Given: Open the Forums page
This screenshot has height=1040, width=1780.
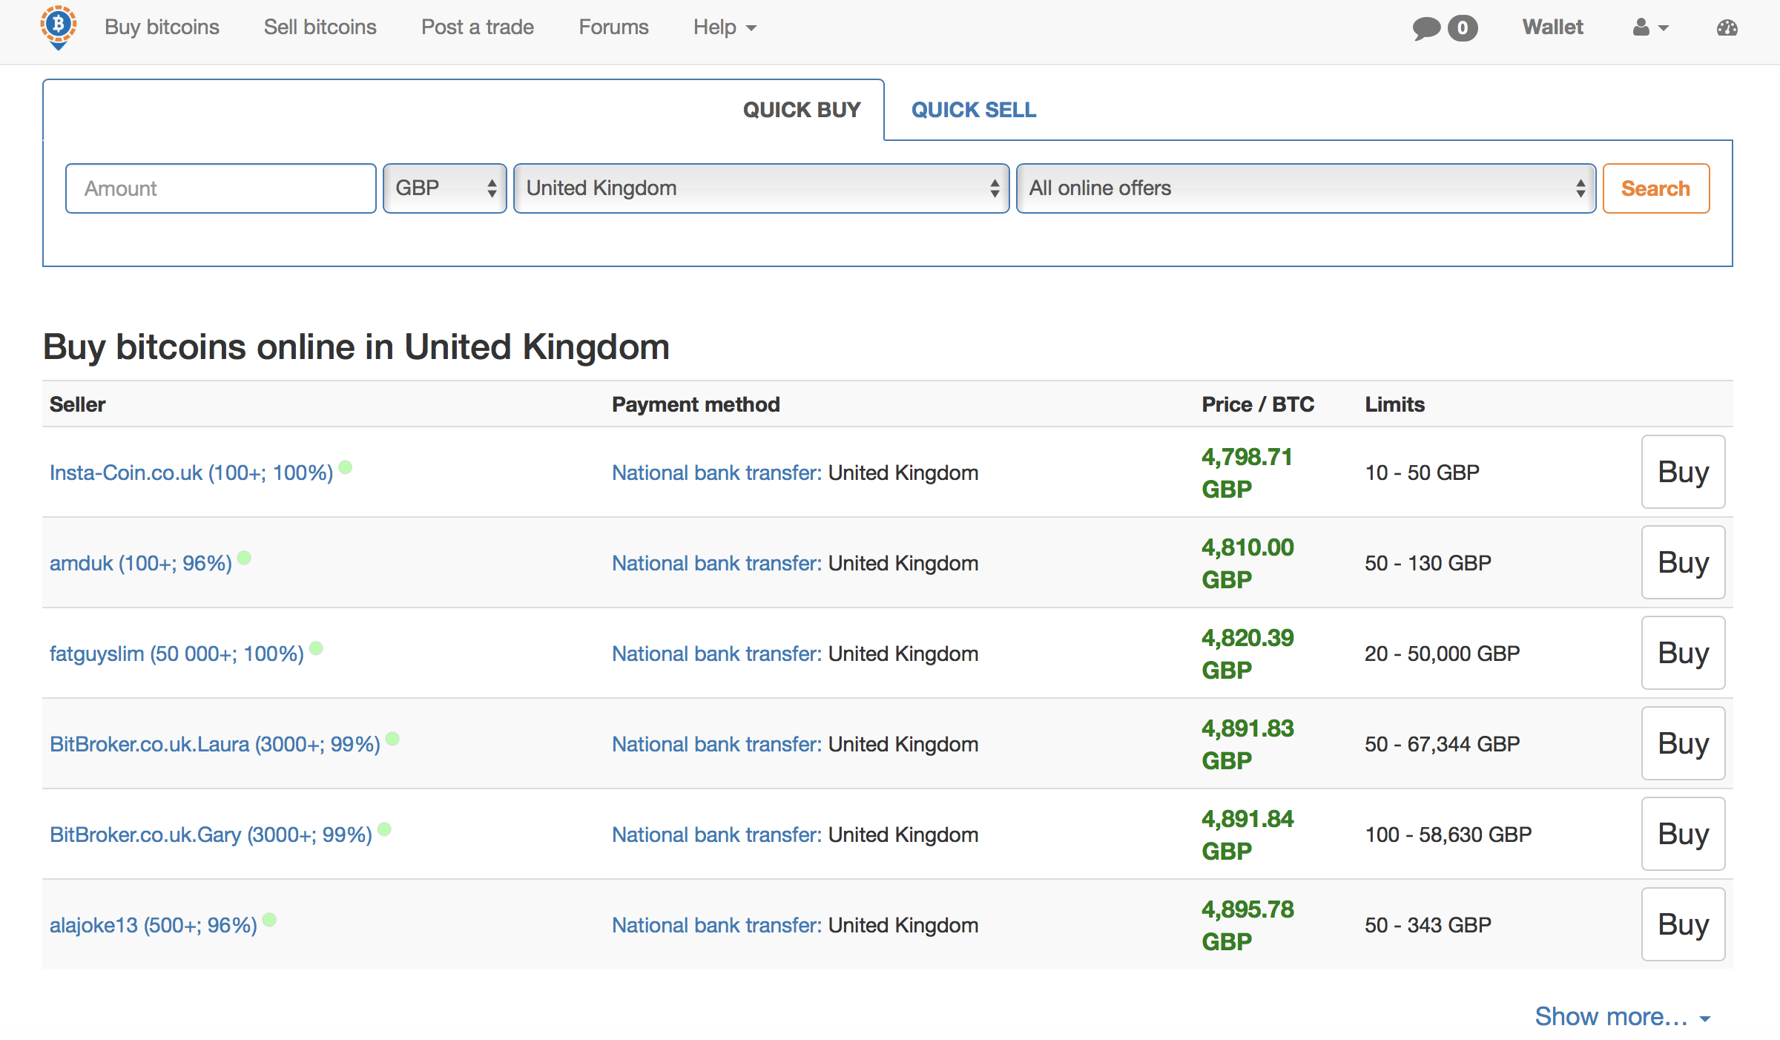Looking at the screenshot, I should point(613,27).
